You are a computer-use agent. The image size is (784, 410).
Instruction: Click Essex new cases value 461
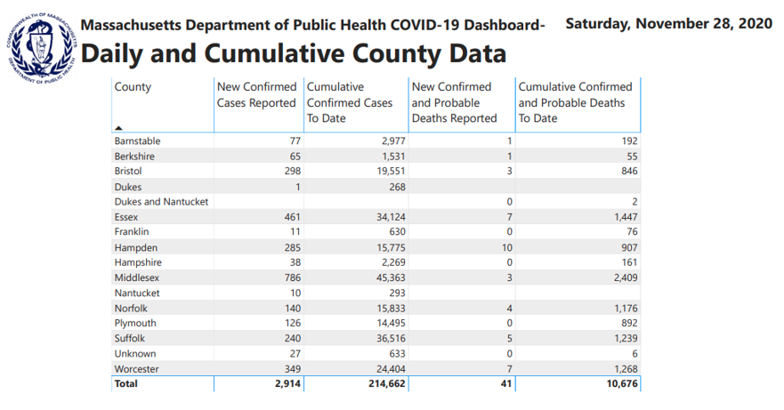pos(293,217)
